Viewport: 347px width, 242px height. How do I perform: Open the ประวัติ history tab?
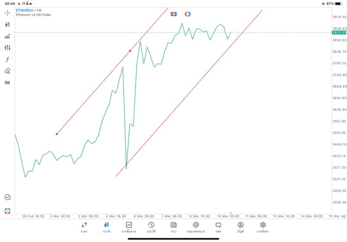151,227
